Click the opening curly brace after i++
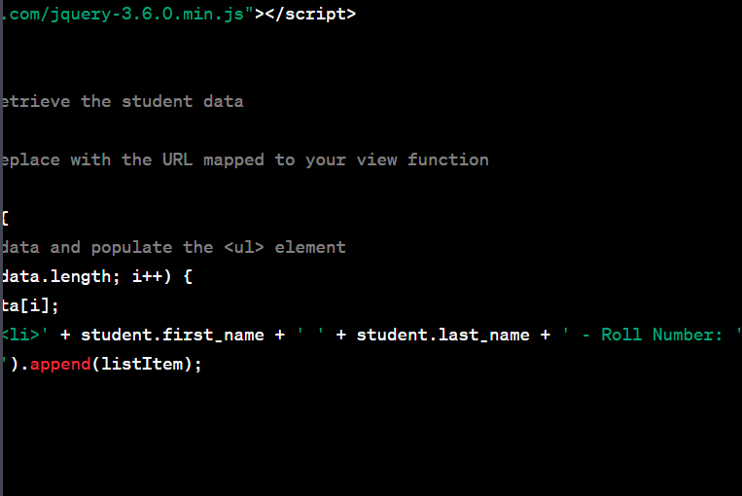Image resolution: width=742 pixels, height=496 pixels. (188, 276)
